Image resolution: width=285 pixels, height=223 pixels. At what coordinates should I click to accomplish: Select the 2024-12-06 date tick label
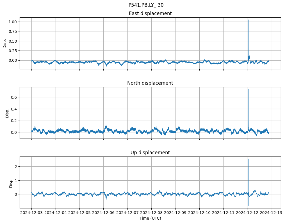[x=103, y=213]
